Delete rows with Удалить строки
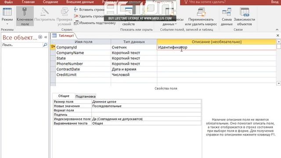This screenshot has height=158, width=281. tap(89, 16)
